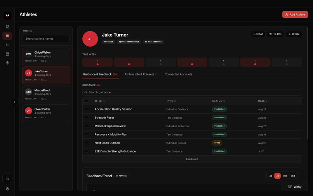Check the Acceleration Quality Session row checkbox
Image resolution: width=313 pixels, height=196 pixels.
(x=87, y=109)
